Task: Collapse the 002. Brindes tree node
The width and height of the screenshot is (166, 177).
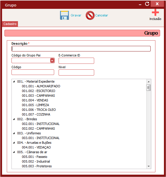Action: [14, 119]
